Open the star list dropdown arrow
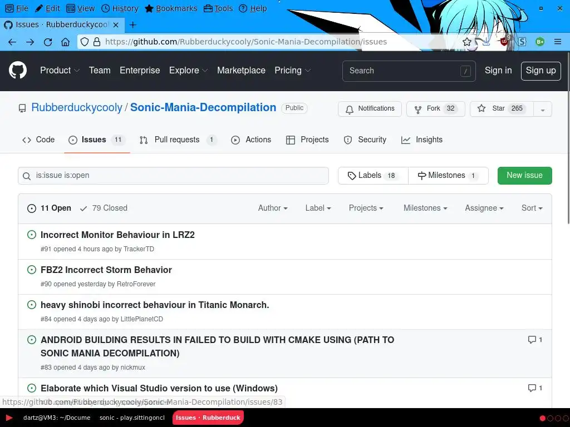Image resolution: width=570 pixels, height=427 pixels. (x=543, y=110)
